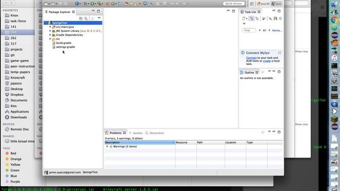Open the Problems view menu arrow
This screenshot has width=340, height=191.
pos(269,132)
